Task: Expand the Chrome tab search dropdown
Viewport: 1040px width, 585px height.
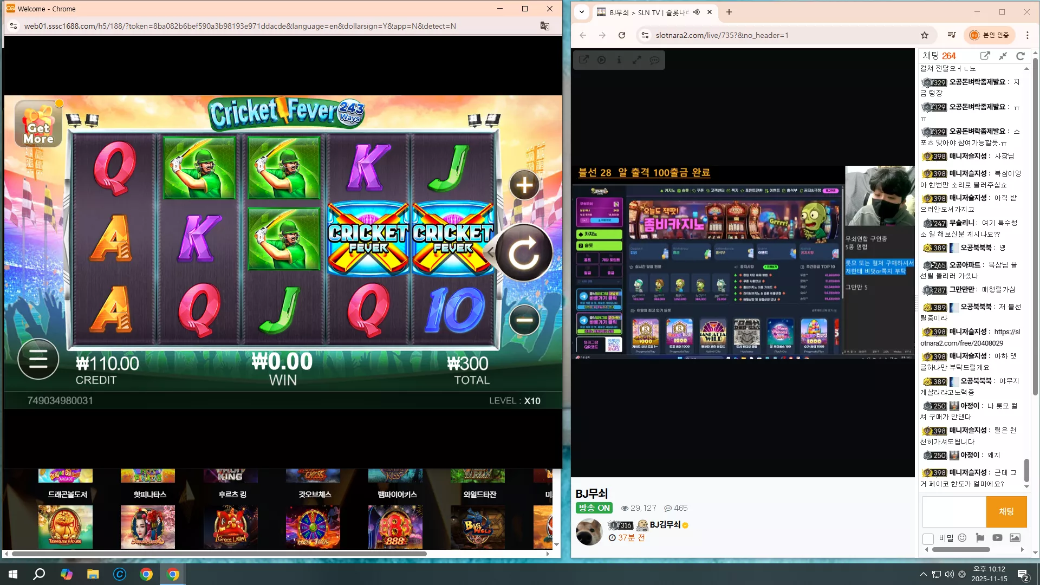Action: tap(582, 12)
